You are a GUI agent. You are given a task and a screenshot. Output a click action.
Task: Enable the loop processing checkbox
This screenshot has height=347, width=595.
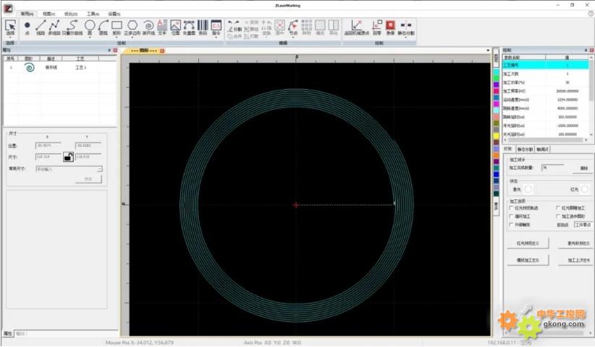coord(512,217)
